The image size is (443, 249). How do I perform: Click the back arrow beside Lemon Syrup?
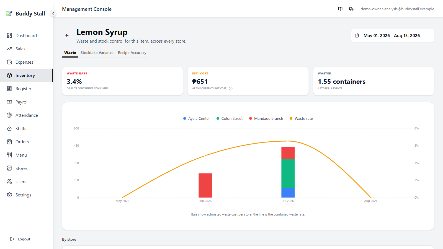[x=67, y=35]
